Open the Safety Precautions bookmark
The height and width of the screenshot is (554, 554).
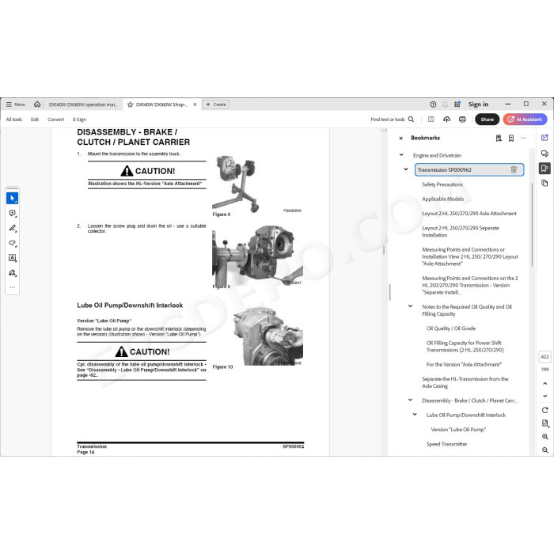click(442, 184)
